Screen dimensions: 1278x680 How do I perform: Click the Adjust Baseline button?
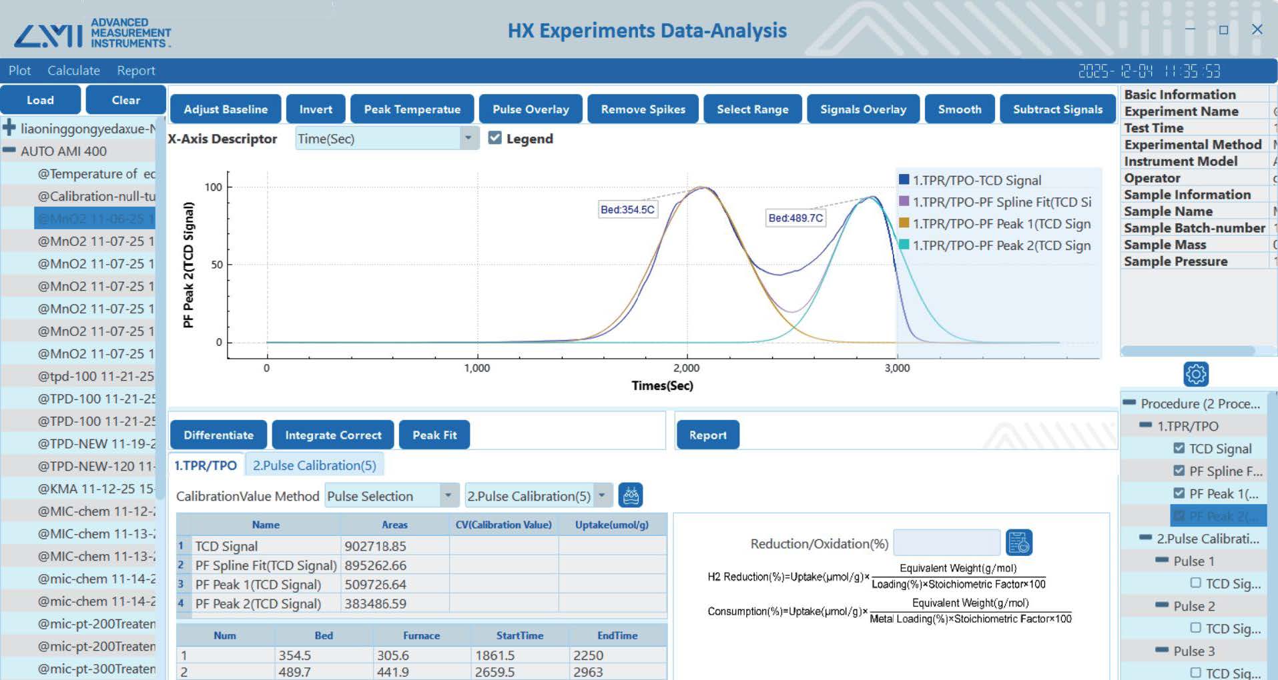[x=226, y=109]
